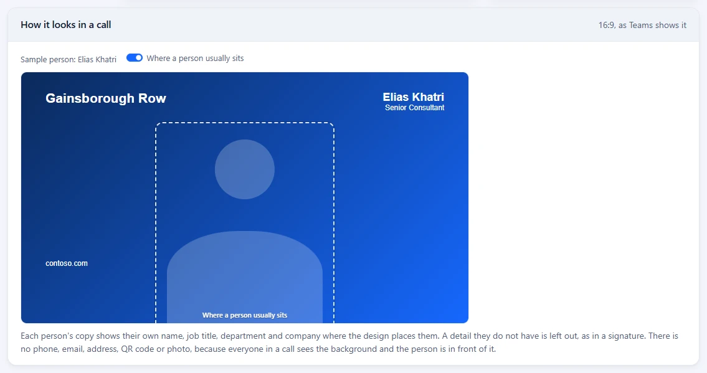Toggle the 'Where a person usually sits' switch
The height and width of the screenshot is (373, 707).
(135, 58)
